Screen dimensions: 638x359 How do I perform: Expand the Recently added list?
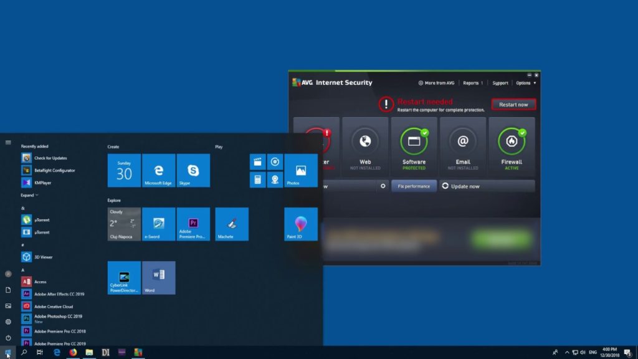point(29,195)
